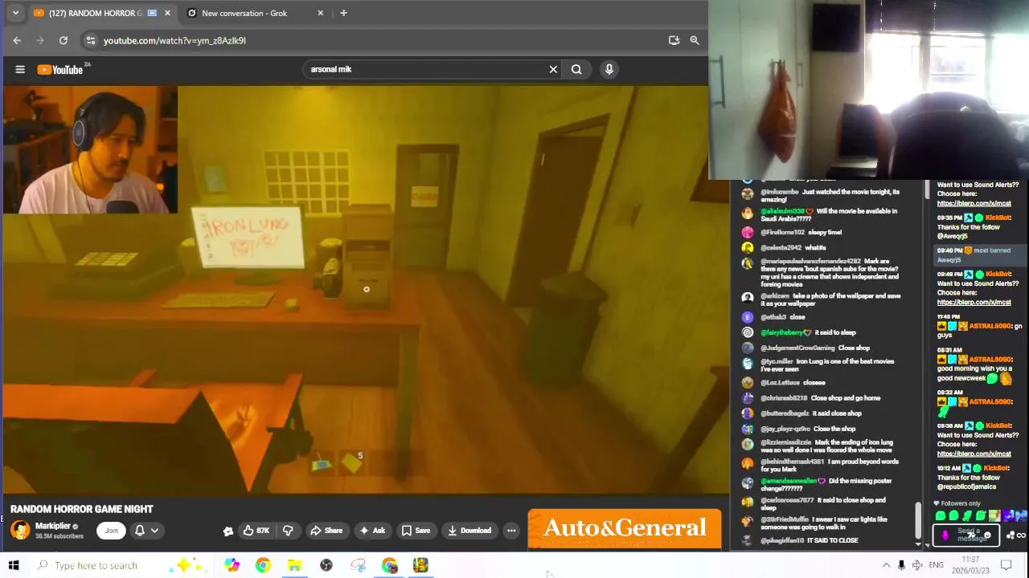Viewport: 1029px width, 578px height.
Task: Go back in browser history
Action: tap(17, 40)
